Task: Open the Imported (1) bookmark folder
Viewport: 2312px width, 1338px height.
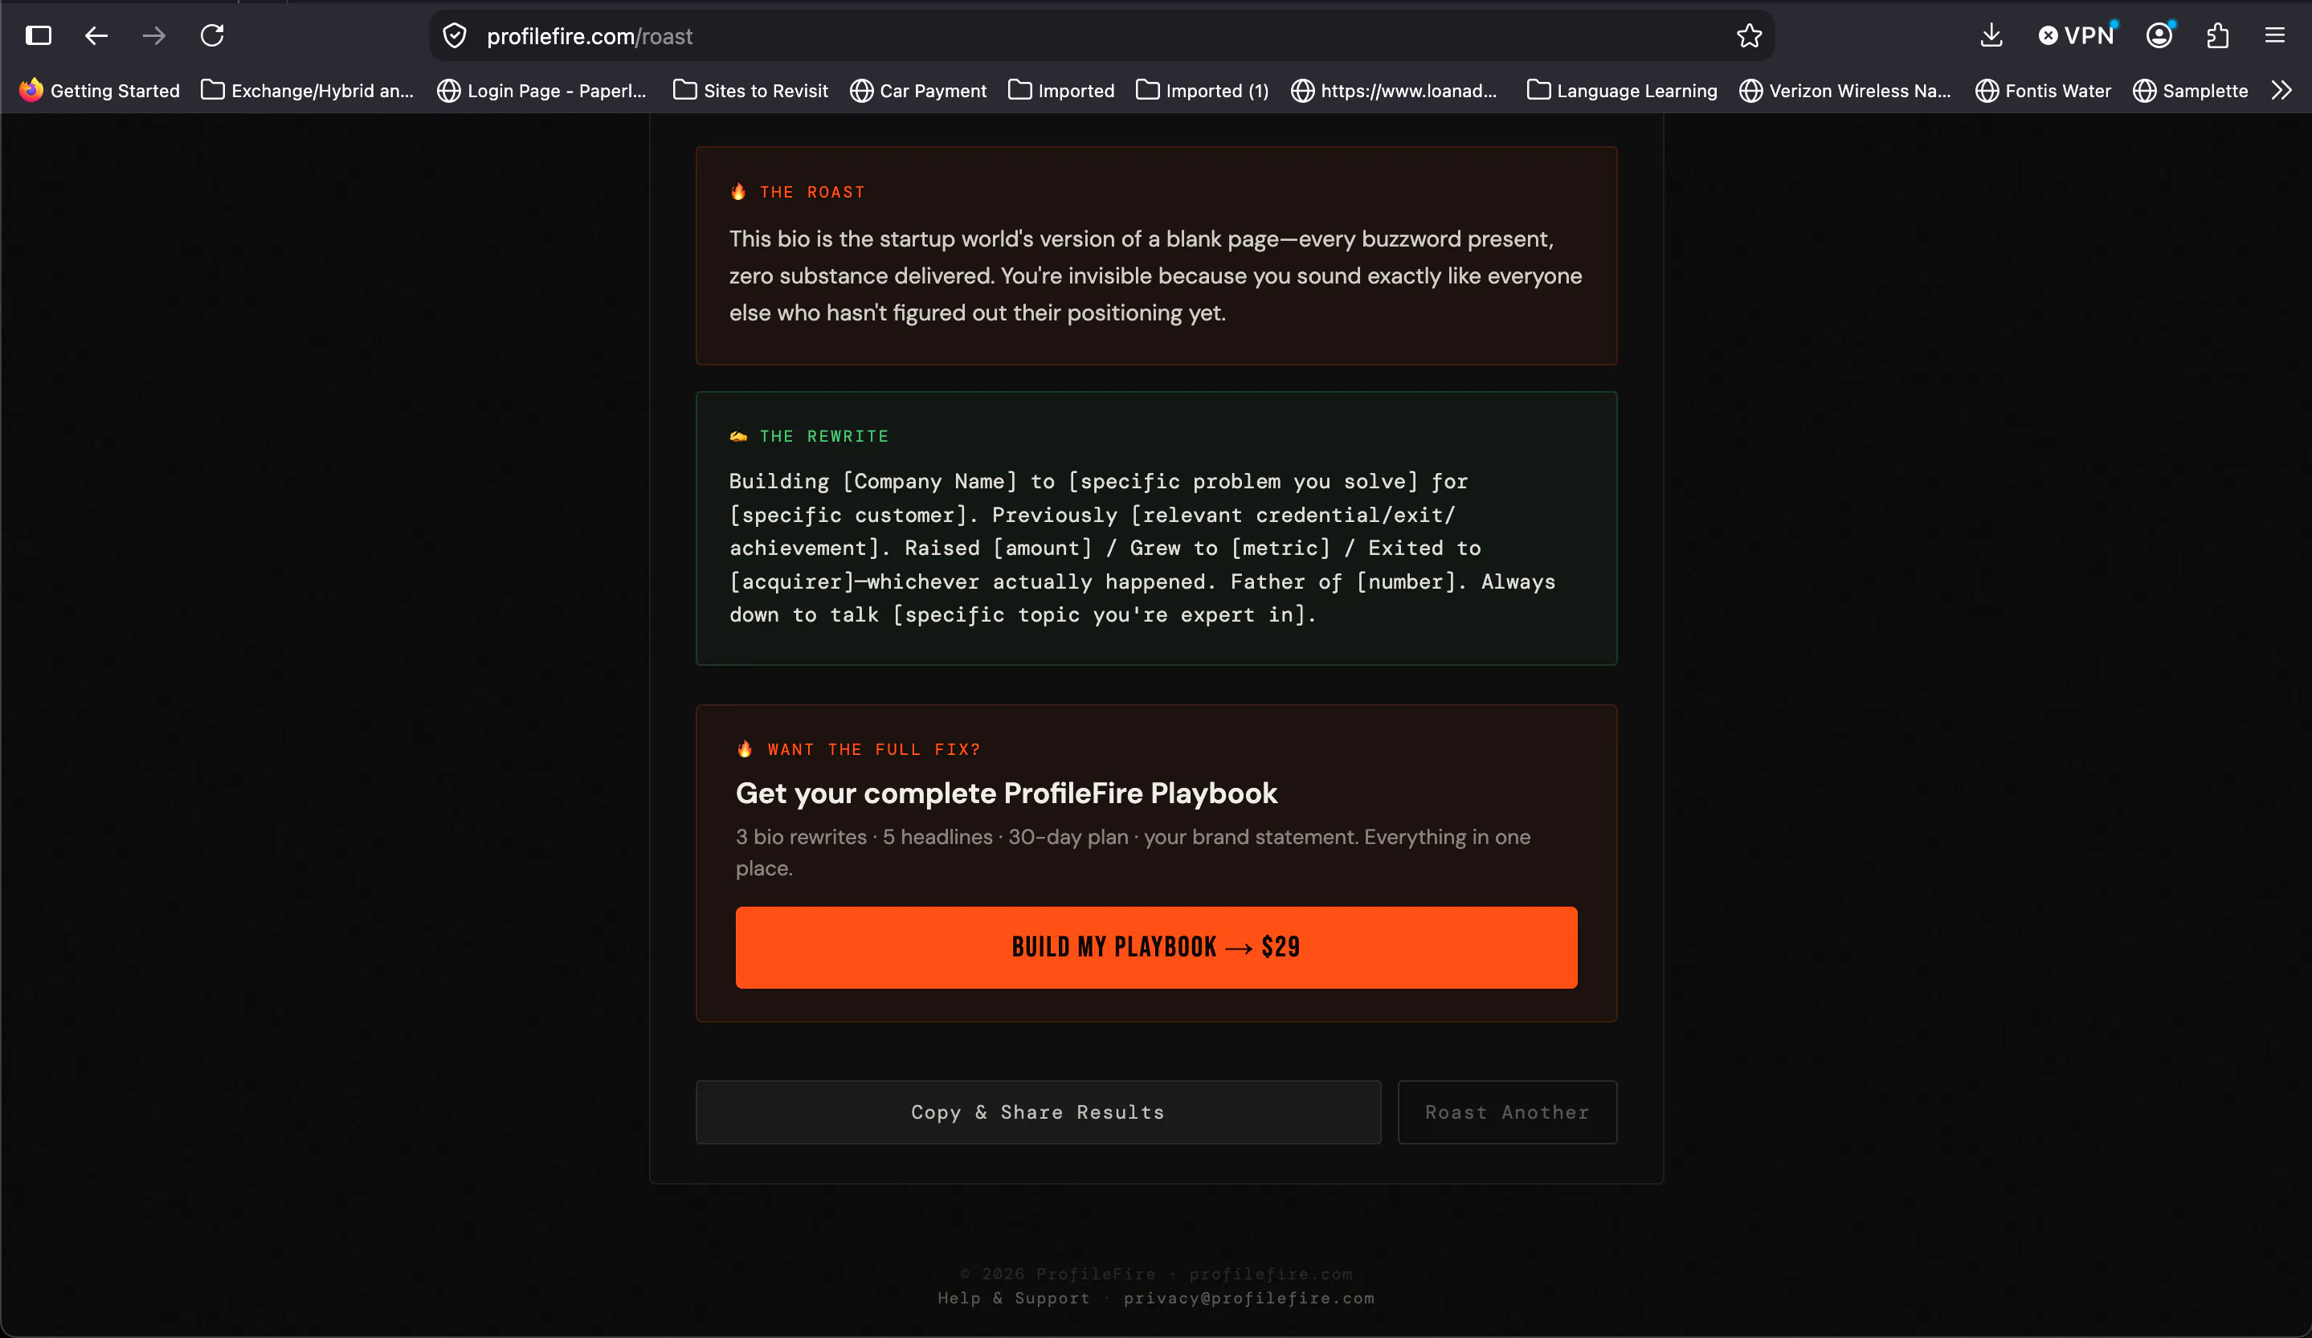Action: point(1203,90)
